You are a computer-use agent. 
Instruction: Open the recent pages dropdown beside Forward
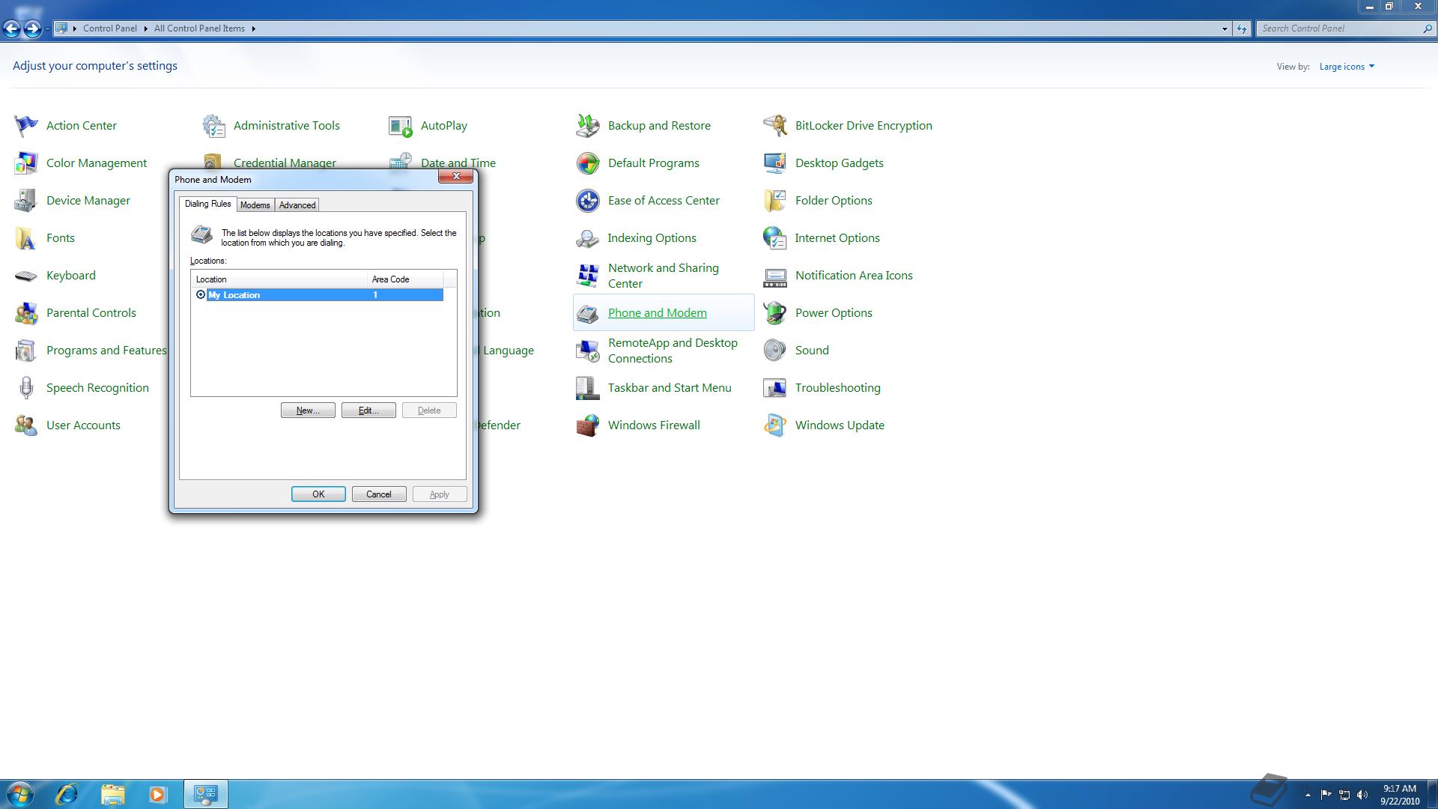47,28
